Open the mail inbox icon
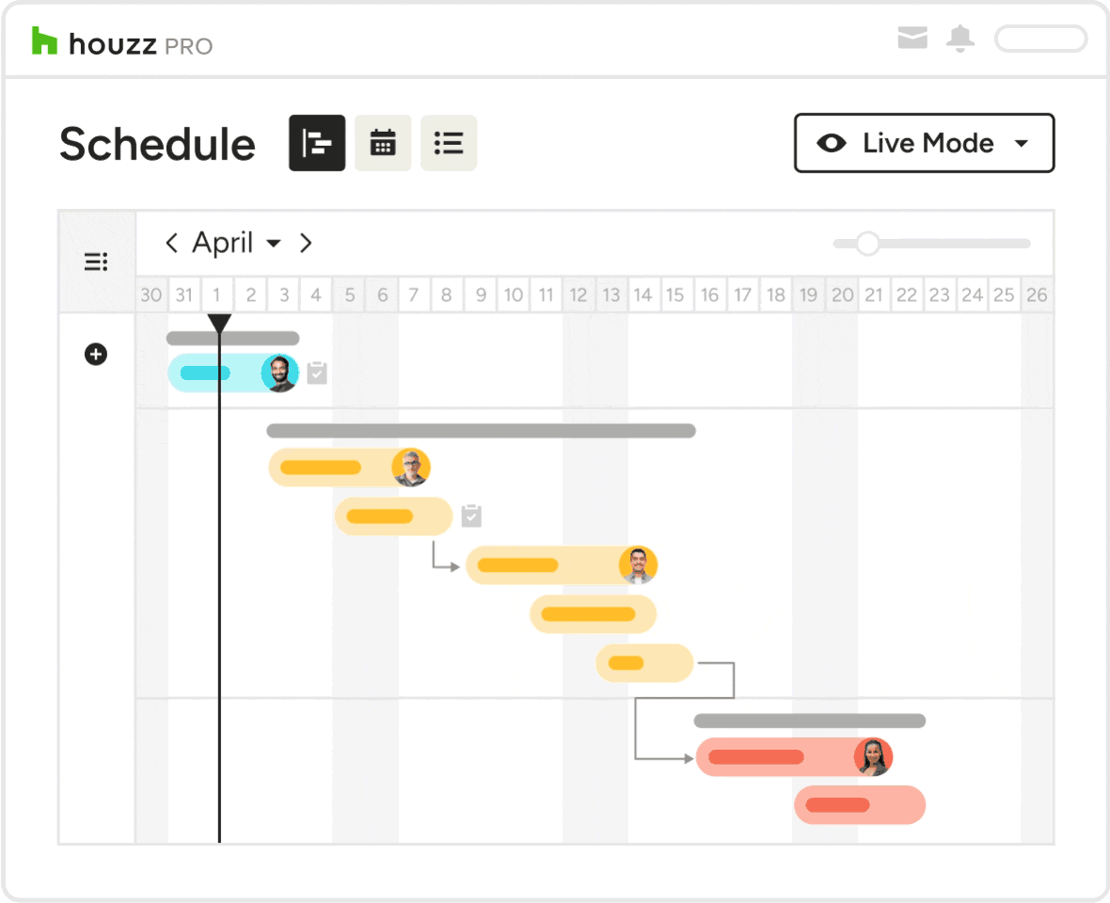 tap(912, 38)
